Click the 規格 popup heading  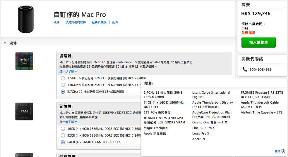(149, 83)
